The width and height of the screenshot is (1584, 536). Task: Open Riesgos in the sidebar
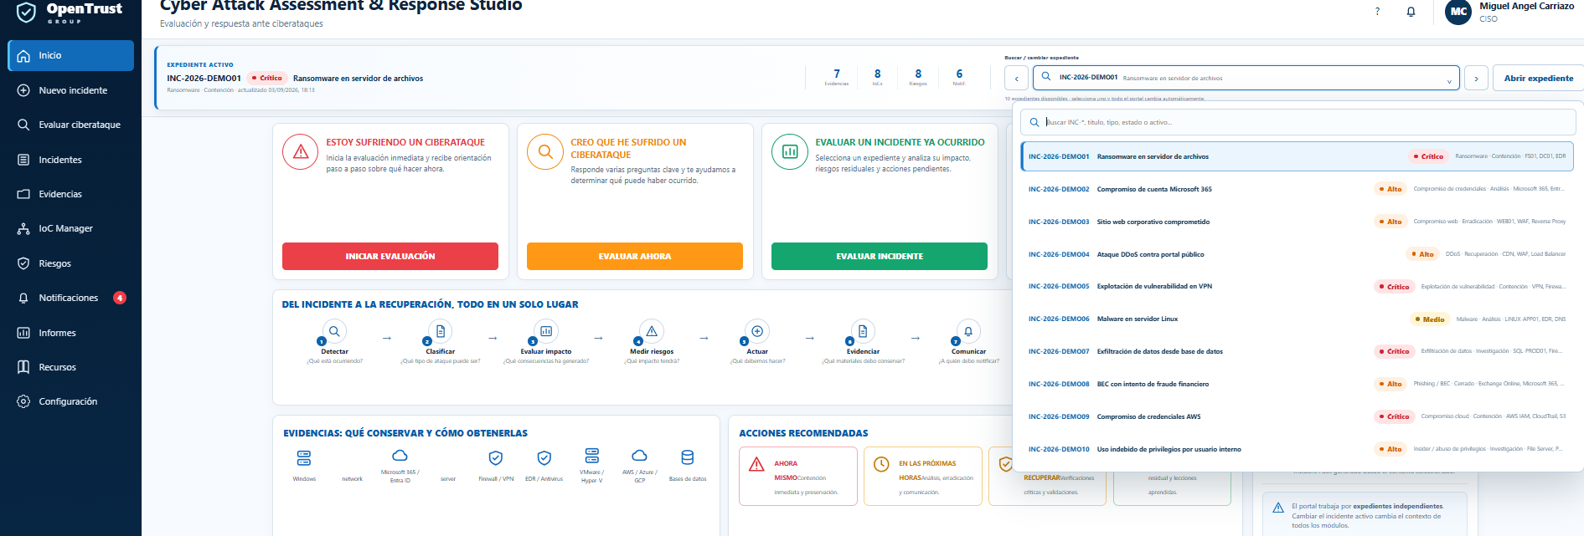point(71,263)
